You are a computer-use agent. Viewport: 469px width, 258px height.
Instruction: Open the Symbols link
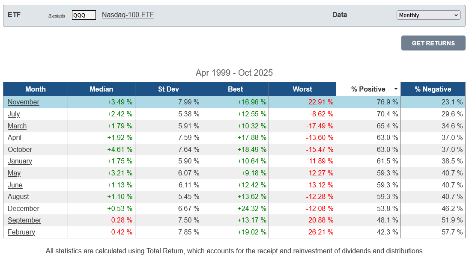(x=57, y=16)
